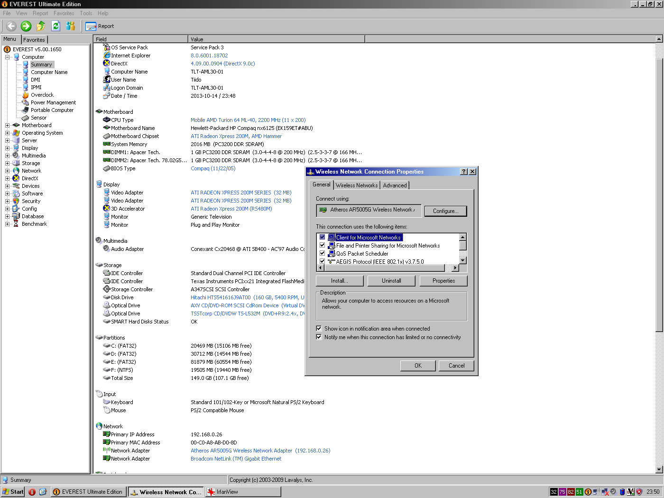Toggle File and Printer Sharing checkbox
The width and height of the screenshot is (664, 498).
(x=323, y=245)
